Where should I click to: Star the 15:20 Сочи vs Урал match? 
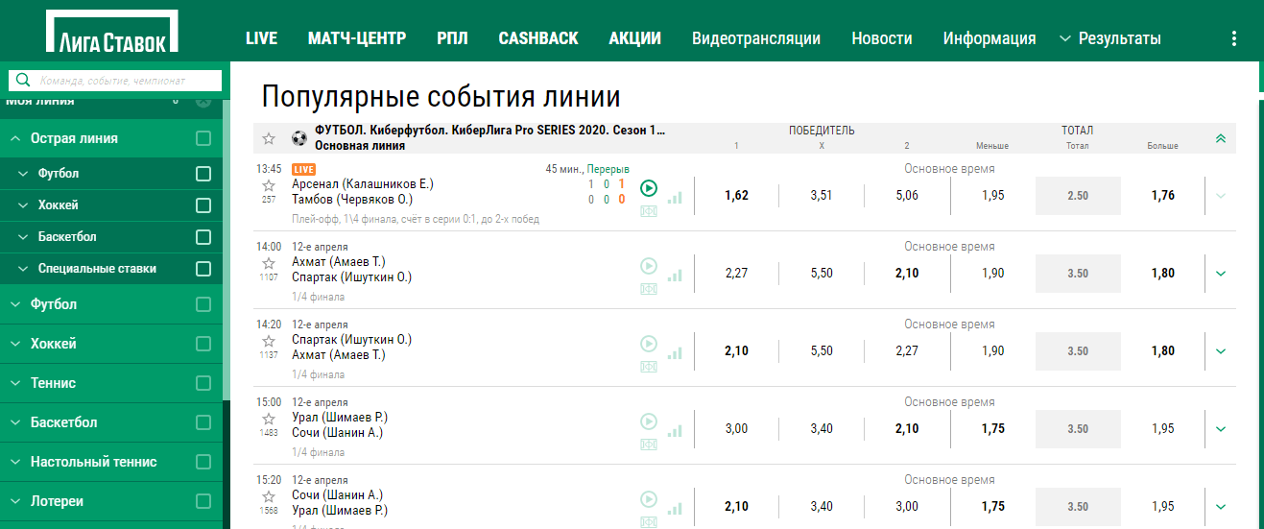click(269, 496)
